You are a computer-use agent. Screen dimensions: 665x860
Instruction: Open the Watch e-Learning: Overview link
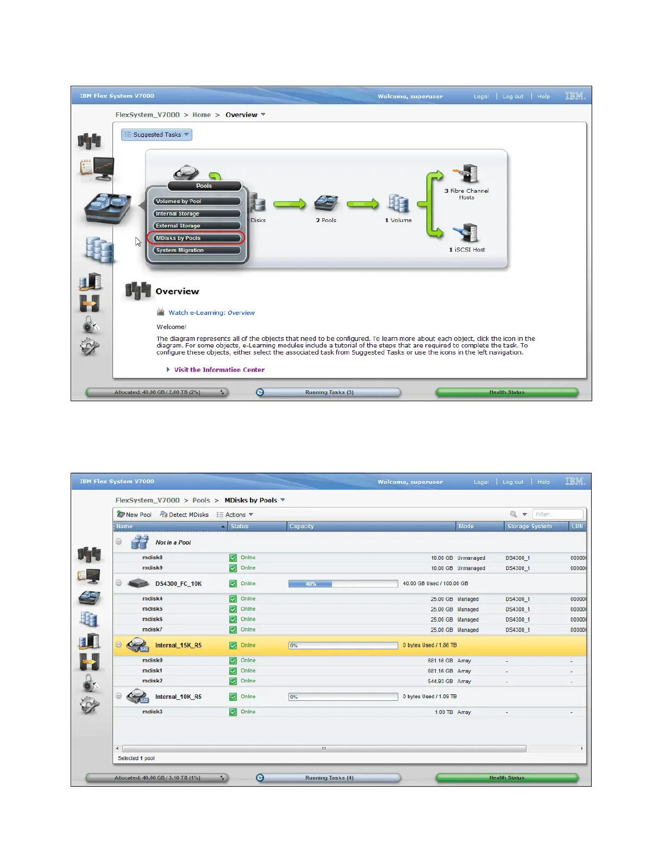coord(211,313)
